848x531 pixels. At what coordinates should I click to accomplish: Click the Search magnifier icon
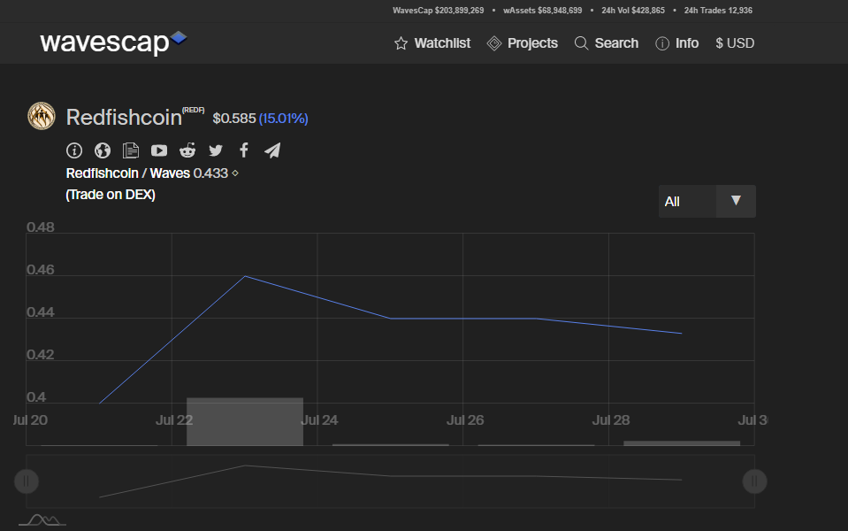click(581, 43)
